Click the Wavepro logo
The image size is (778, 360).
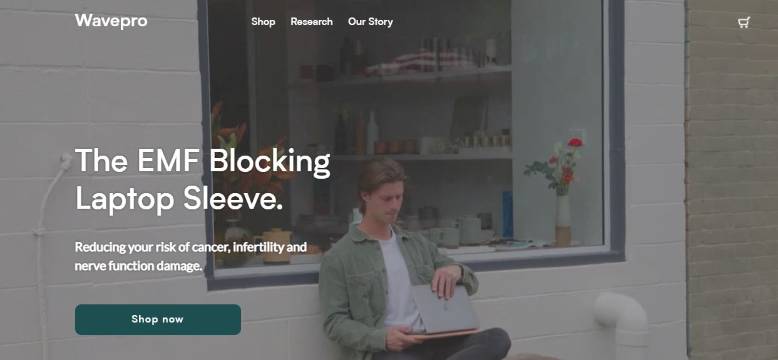click(111, 21)
